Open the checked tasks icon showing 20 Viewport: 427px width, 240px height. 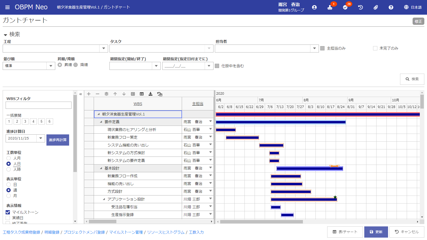click(x=345, y=7)
